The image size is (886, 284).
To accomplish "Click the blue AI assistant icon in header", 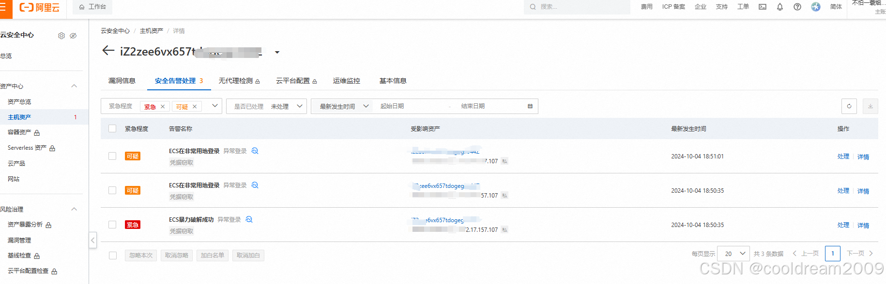I will tap(816, 7).
